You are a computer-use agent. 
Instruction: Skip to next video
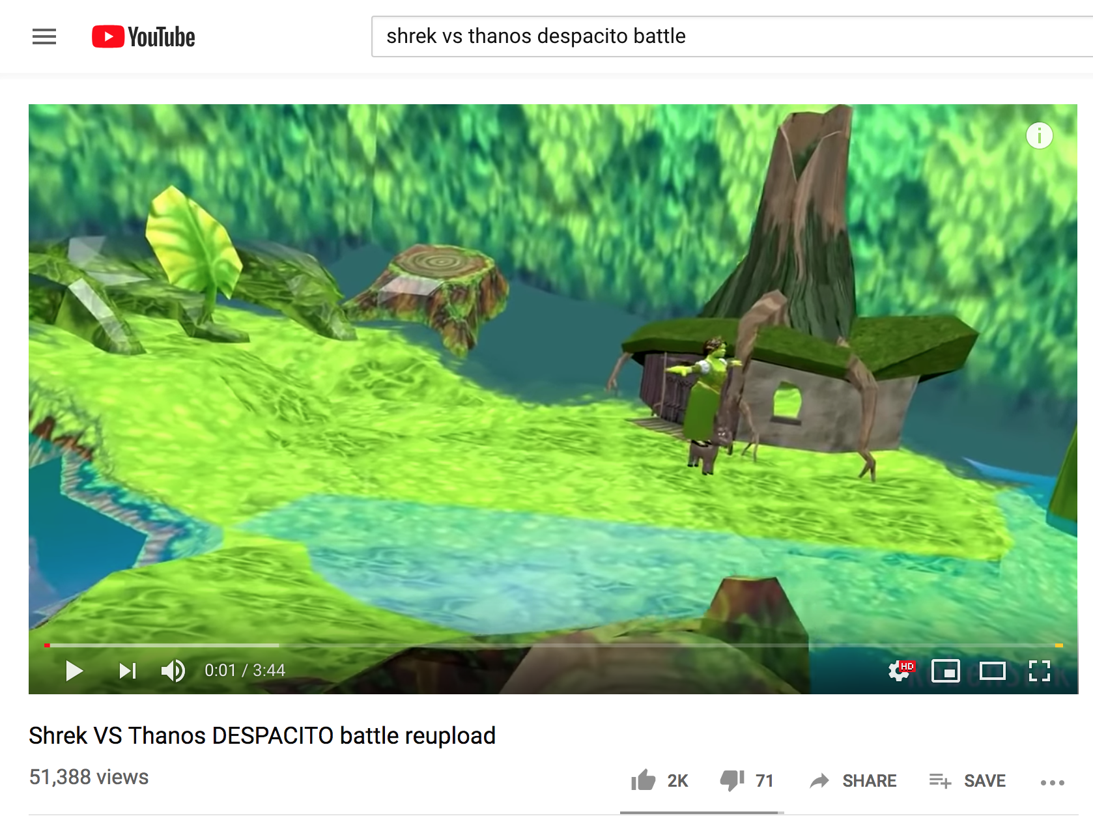coord(128,670)
